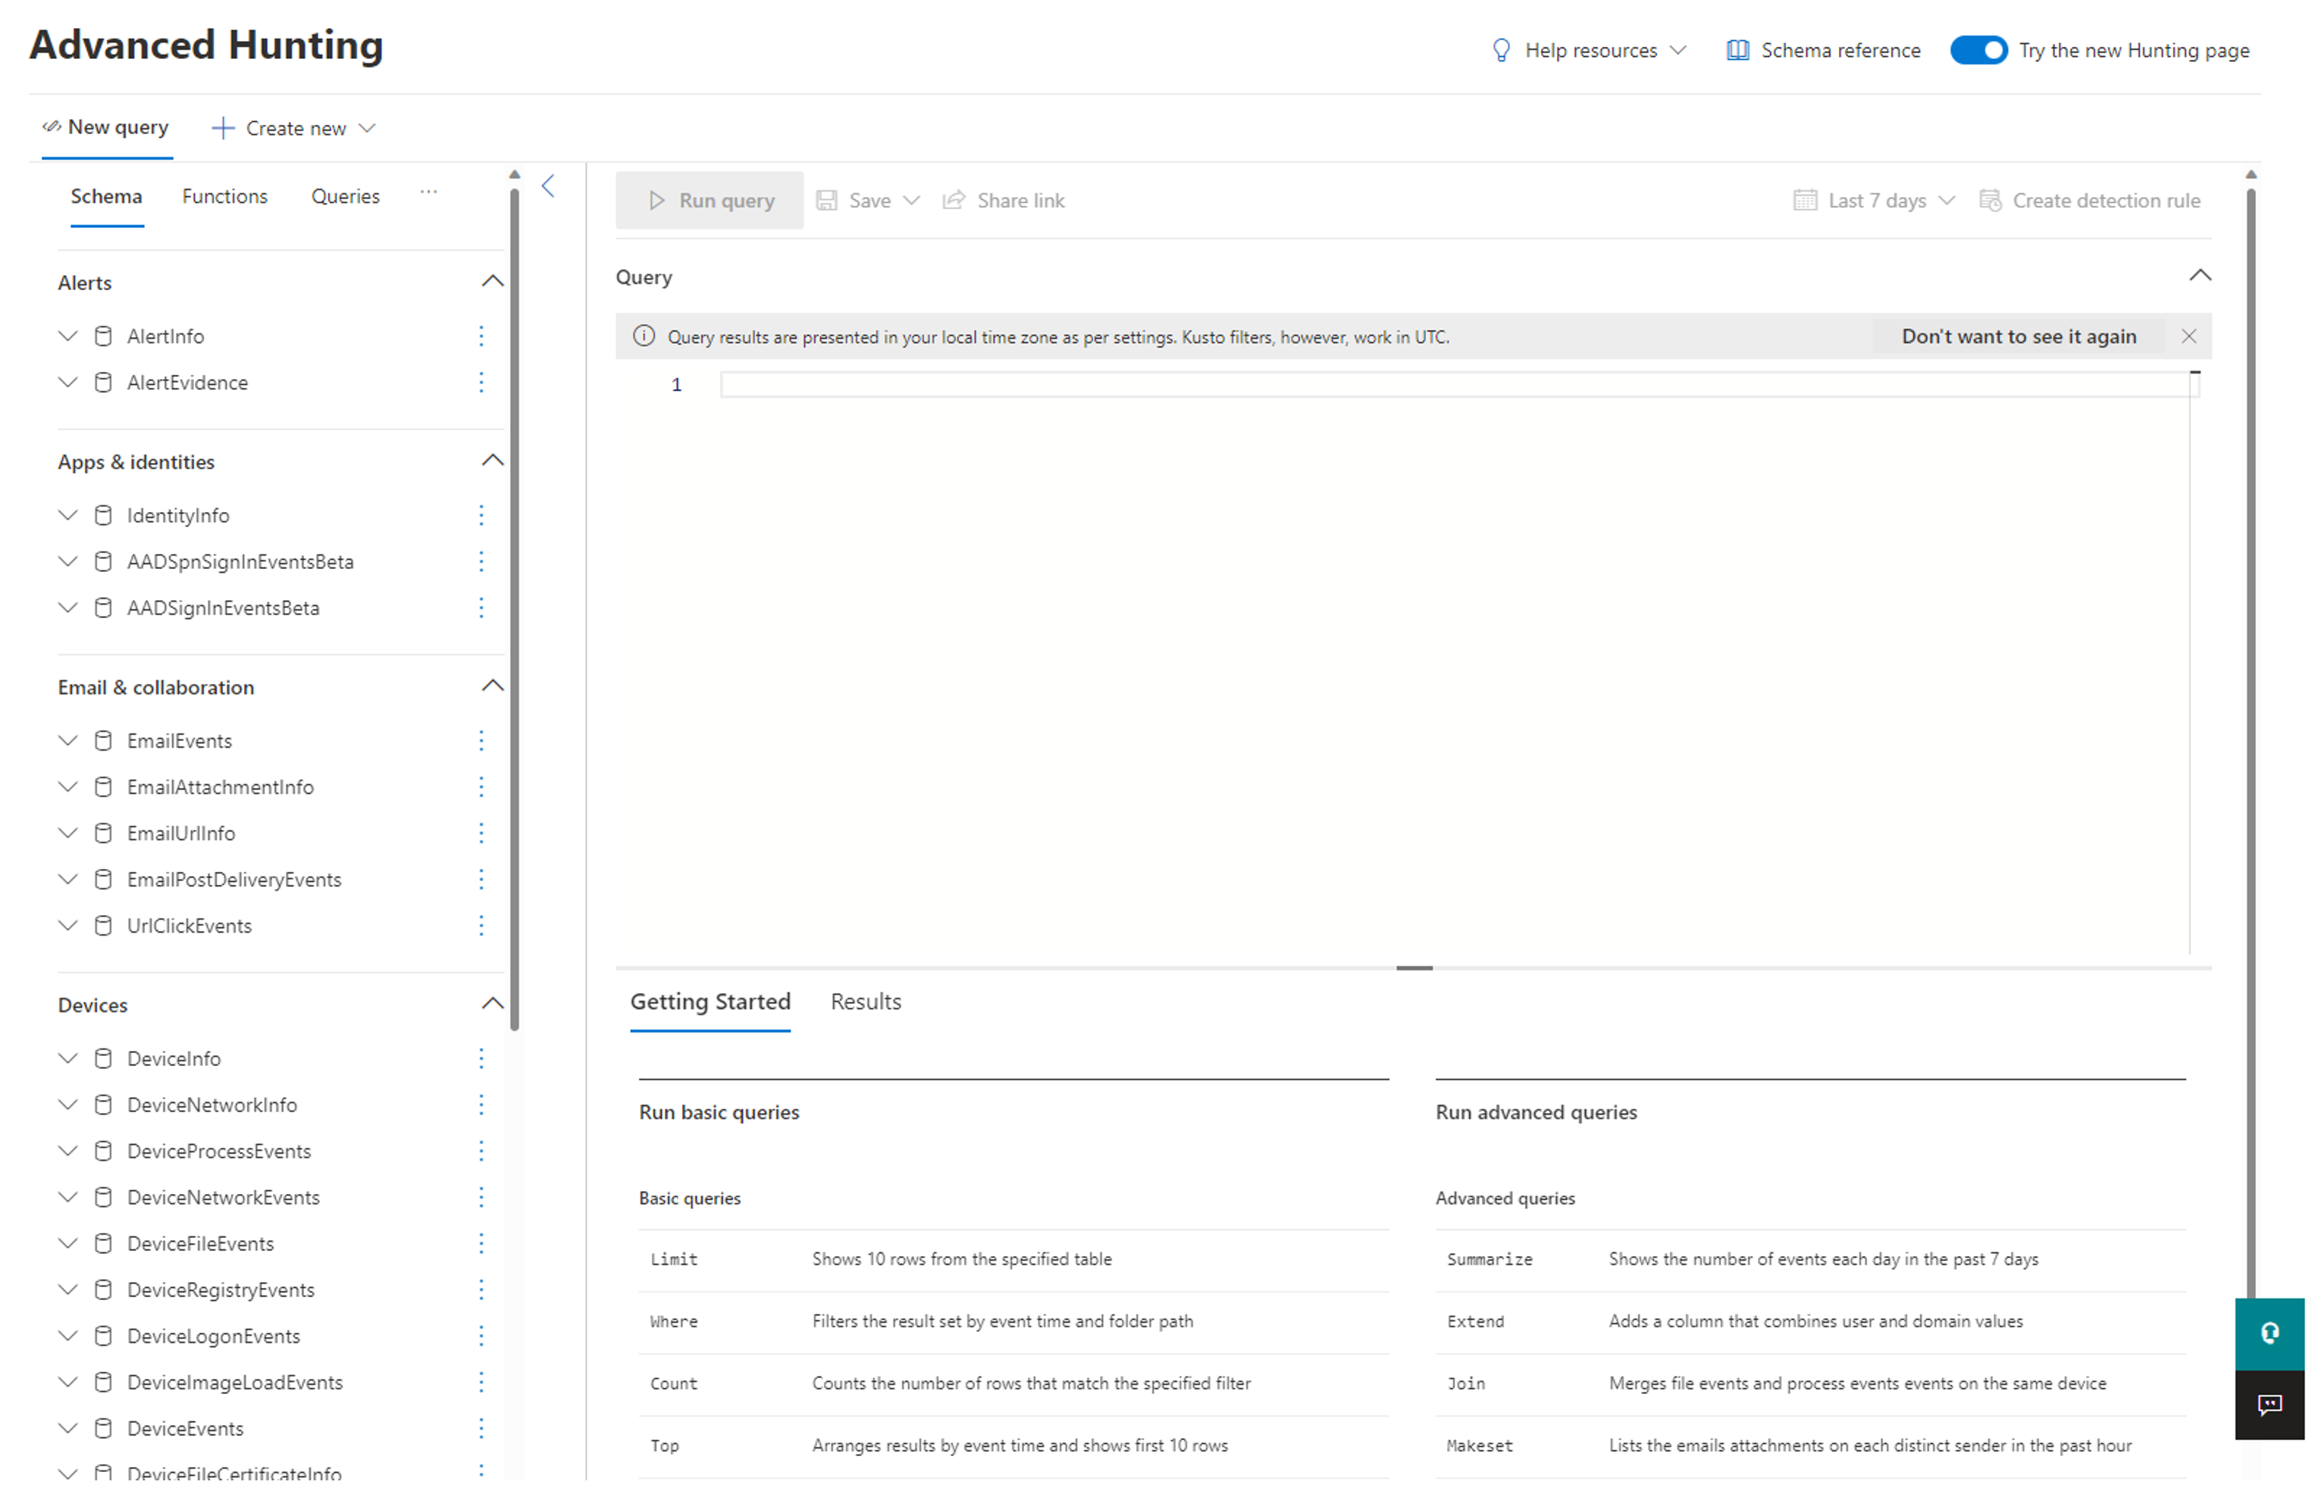Click the Save query icon
Image resolution: width=2318 pixels, height=1494 pixels.
pyautogui.click(x=828, y=199)
